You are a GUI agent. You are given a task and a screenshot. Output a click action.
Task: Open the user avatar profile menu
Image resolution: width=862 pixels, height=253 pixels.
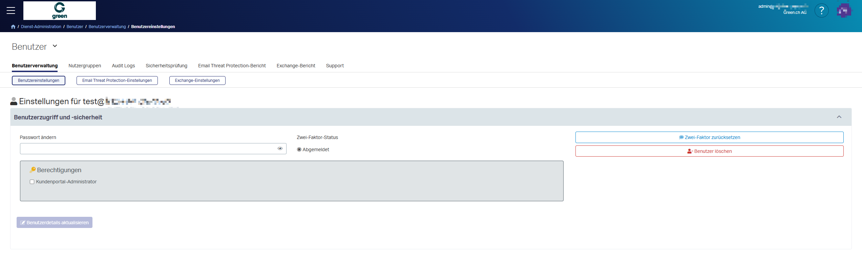coord(844,10)
